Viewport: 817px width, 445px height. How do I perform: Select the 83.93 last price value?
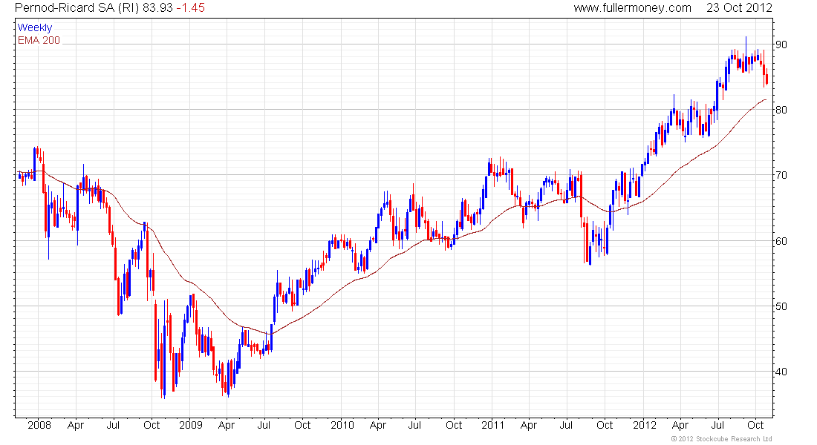point(157,8)
